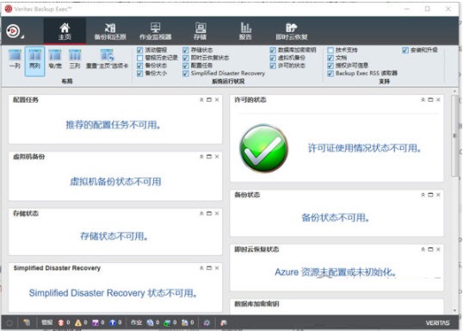Toggle the 存储状态 checkbox in ribbon
Image resolution: width=463 pixels, height=331 pixels.
(x=185, y=50)
